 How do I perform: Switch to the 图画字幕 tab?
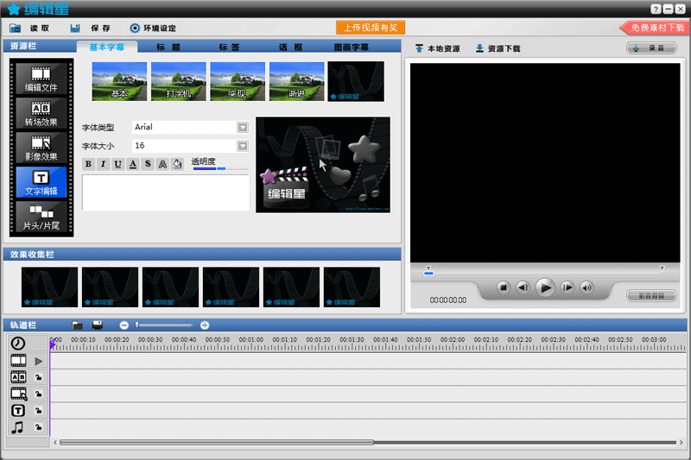coord(351,47)
